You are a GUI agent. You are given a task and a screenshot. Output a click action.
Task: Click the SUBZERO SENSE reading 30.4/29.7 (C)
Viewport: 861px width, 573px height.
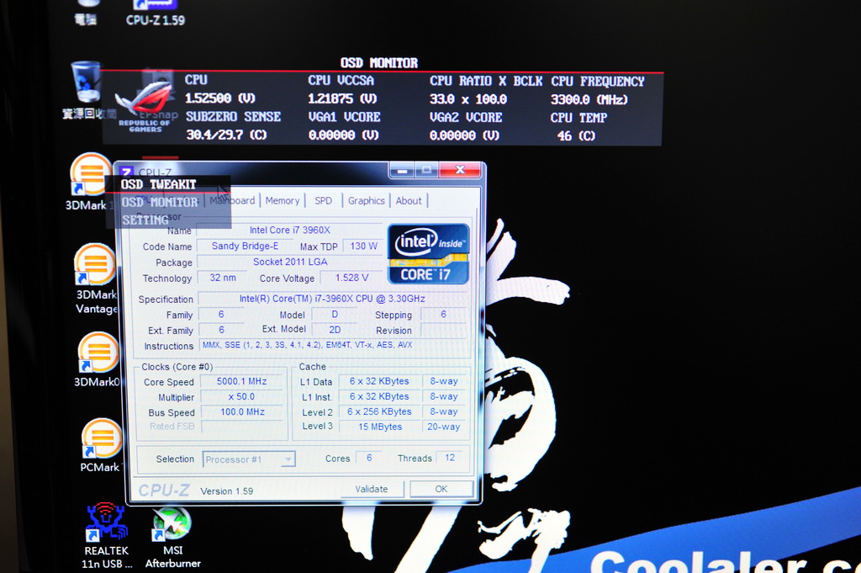pyautogui.click(x=226, y=135)
